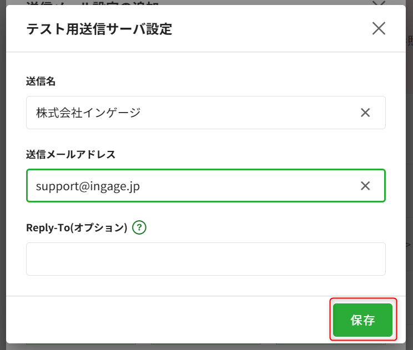Viewport: 413px width, 350px height.
Task: Open the Reply-To help question mark icon
Action: (140, 227)
